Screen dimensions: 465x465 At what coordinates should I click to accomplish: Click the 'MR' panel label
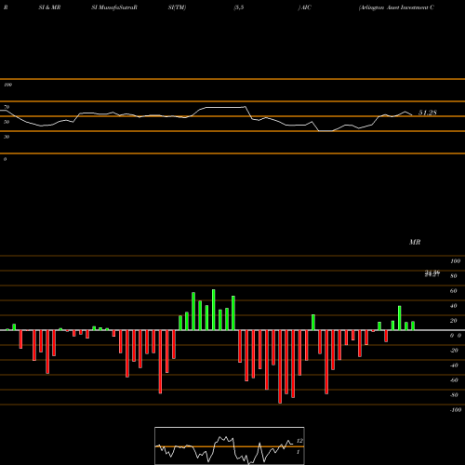tap(415, 242)
